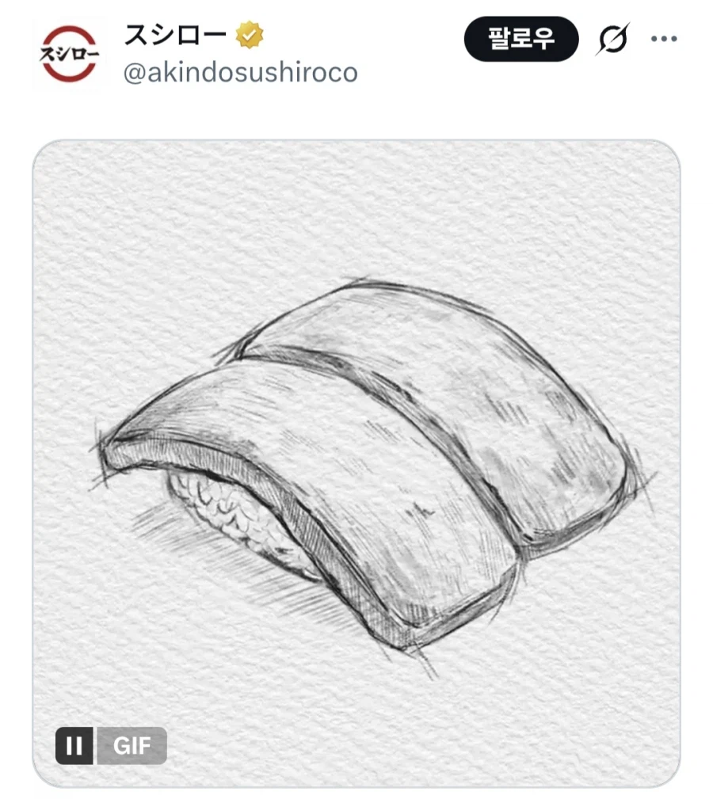This screenshot has width=713, height=799.
Task: Follow the スシロー account
Action: (520, 39)
